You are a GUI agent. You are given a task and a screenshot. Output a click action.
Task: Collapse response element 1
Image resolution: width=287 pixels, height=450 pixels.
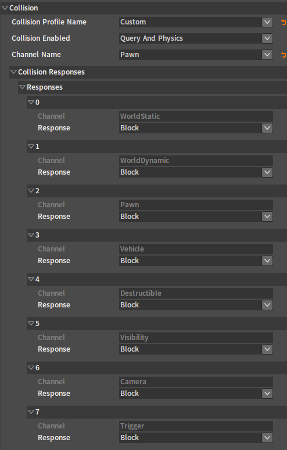[31, 146]
